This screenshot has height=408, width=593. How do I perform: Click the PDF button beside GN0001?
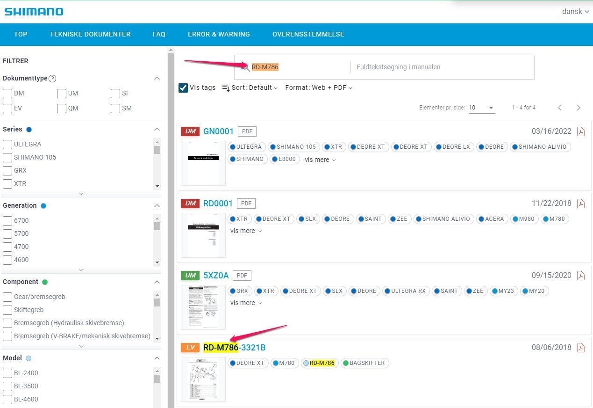pos(247,131)
